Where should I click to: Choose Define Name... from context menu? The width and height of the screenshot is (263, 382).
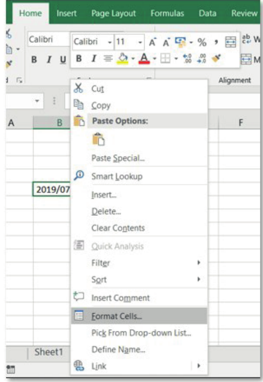[139, 349]
